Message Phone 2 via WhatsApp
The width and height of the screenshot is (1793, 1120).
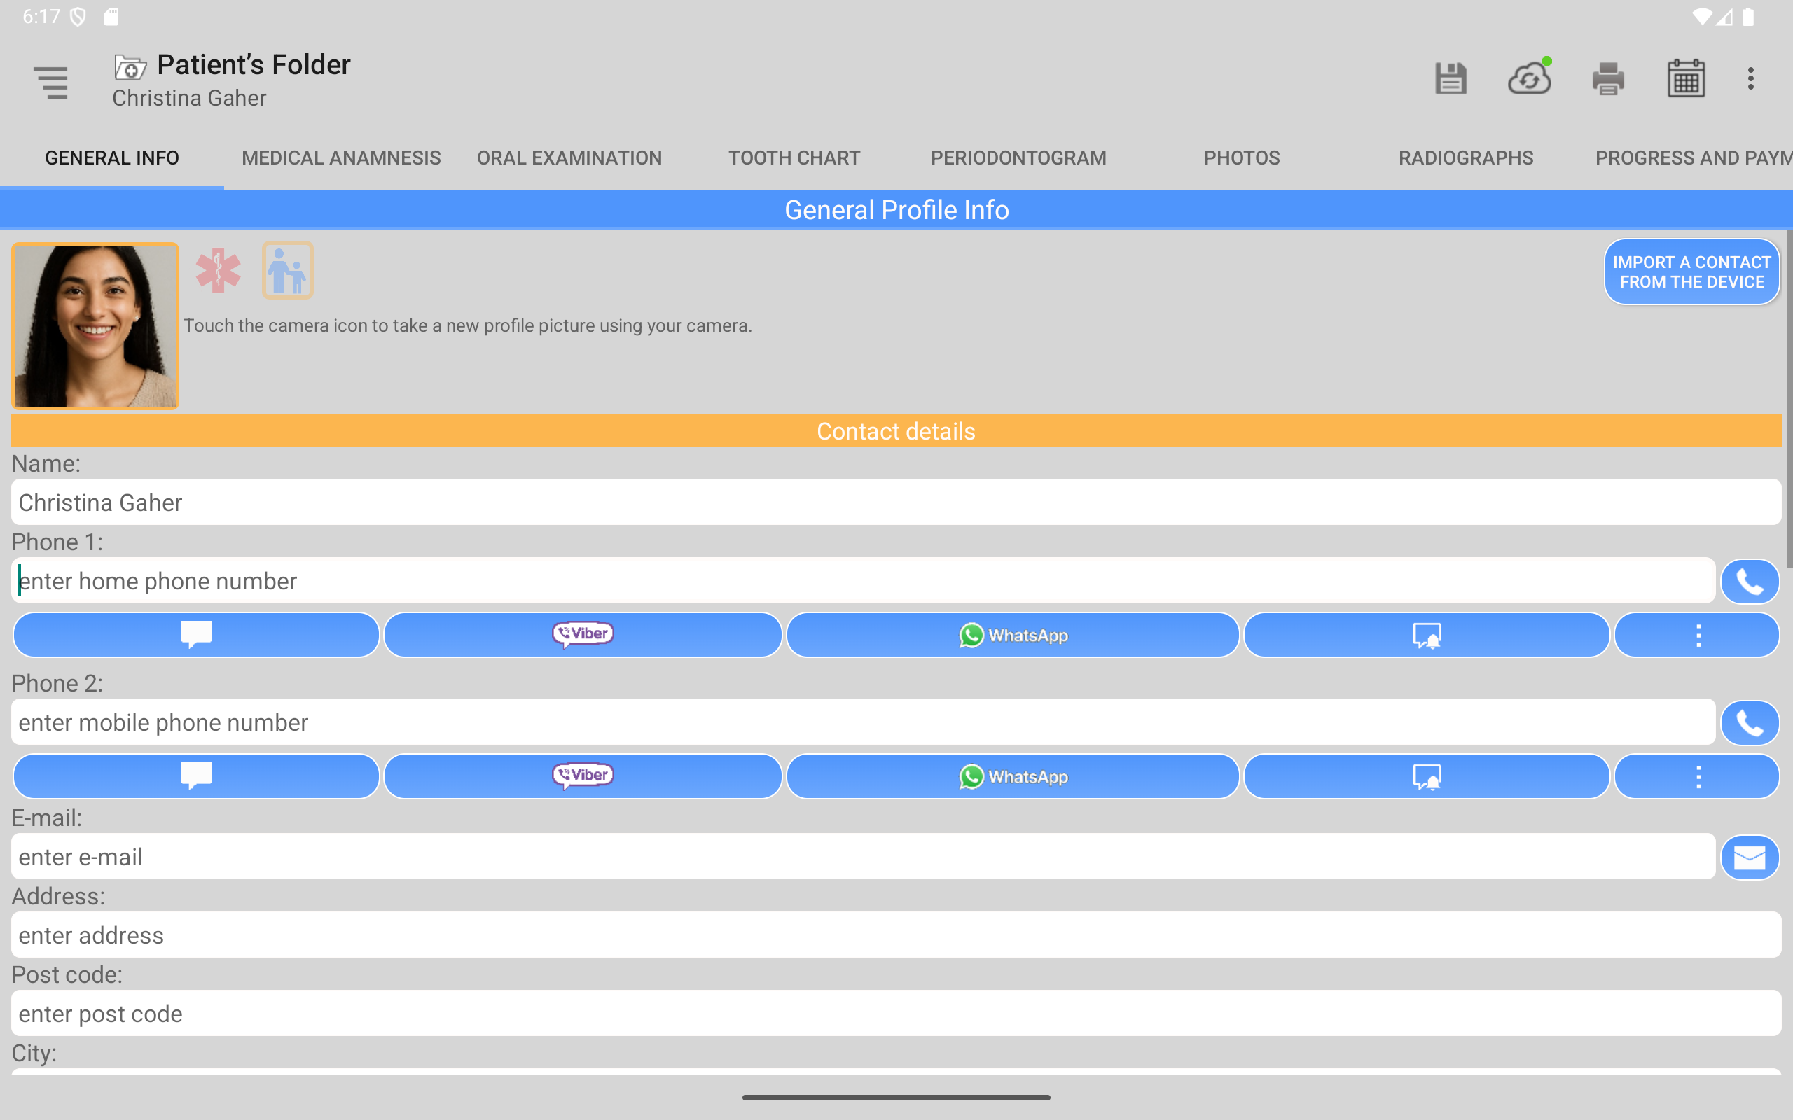[1012, 776]
